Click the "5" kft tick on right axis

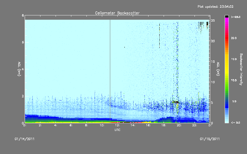pos(212,103)
